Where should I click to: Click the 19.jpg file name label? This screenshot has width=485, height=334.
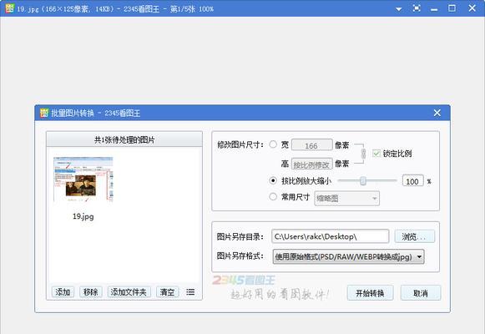(x=83, y=216)
